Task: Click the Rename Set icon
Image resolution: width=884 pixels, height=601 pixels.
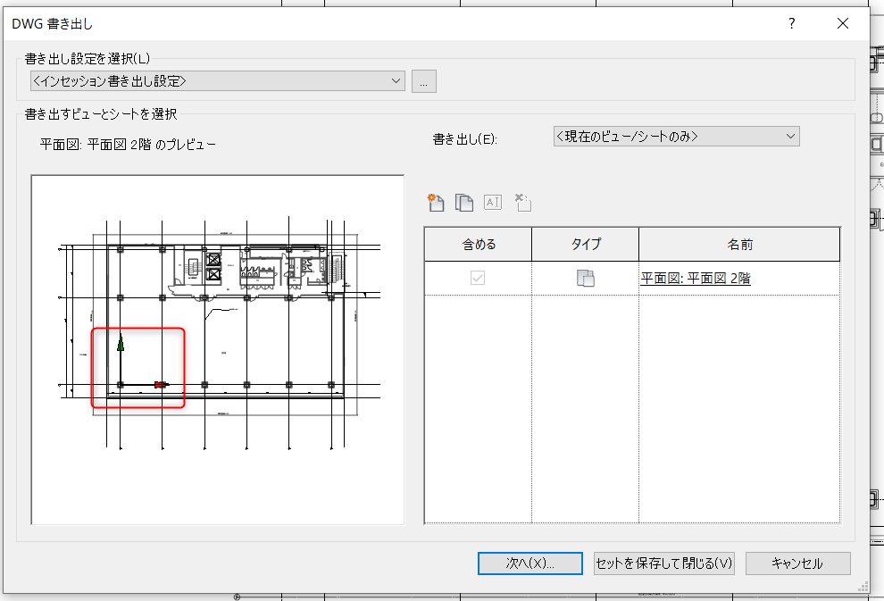Action: coord(493,203)
